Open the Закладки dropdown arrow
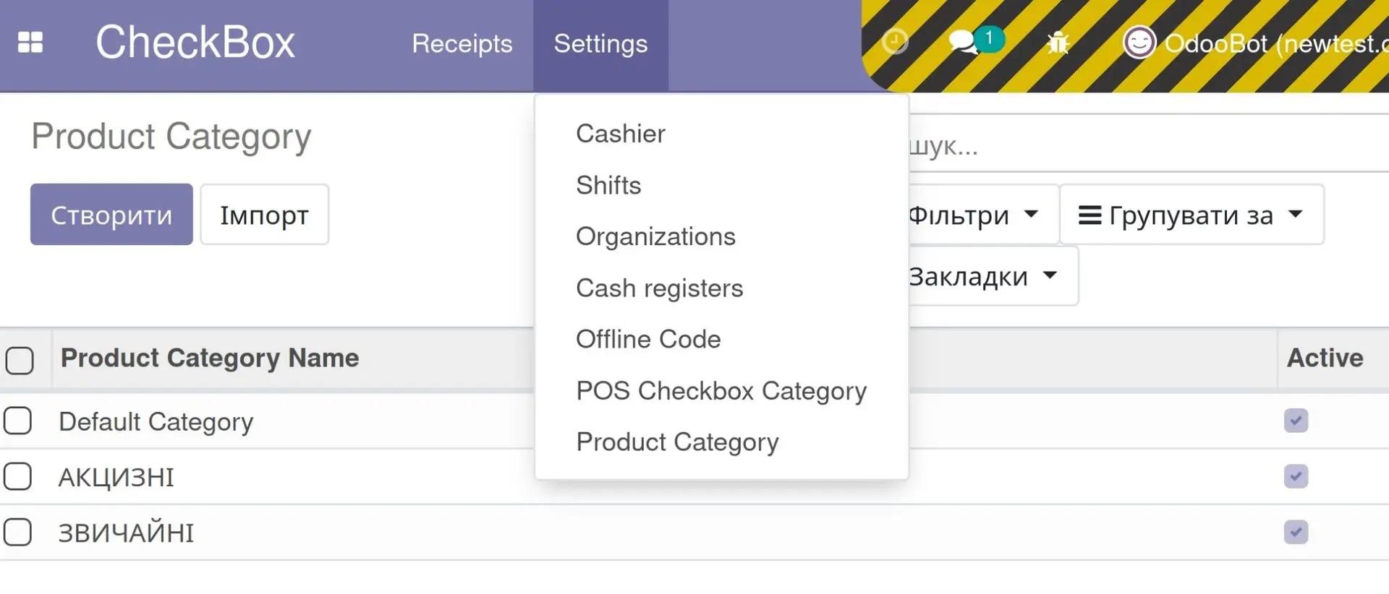The height and width of the screenshot is (594, 1389). [x=1050, y=275]
